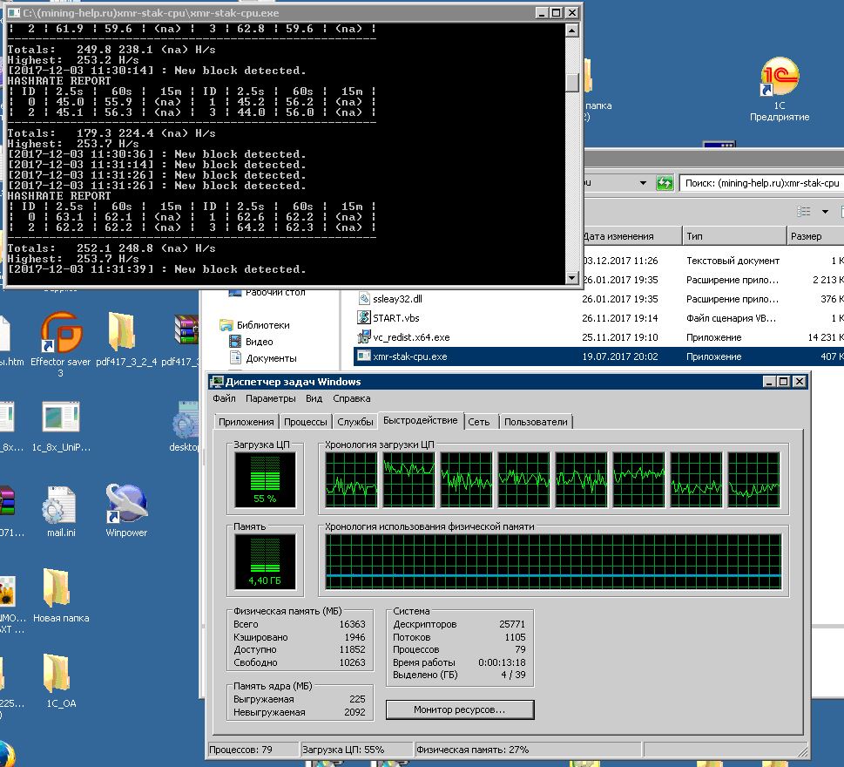
Task: Expand the view options dropdown arrow
Action: (x=825, y=212)
